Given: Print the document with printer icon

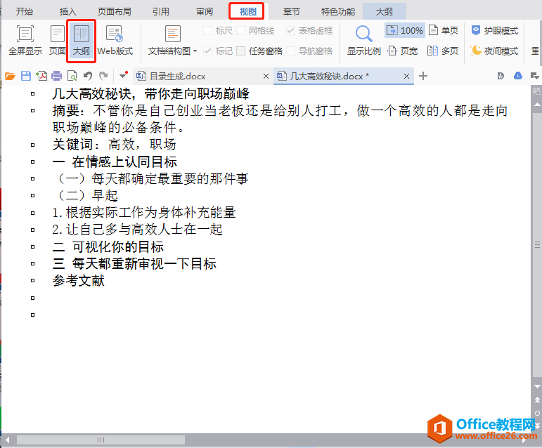Looking at the screenshot, I should [x=57, y=76].
